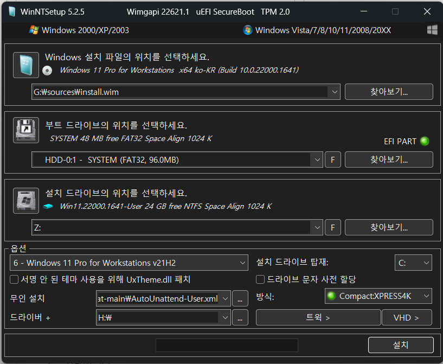
Task: Click the F format button for boot drive
Action: [x=333, y=159]
